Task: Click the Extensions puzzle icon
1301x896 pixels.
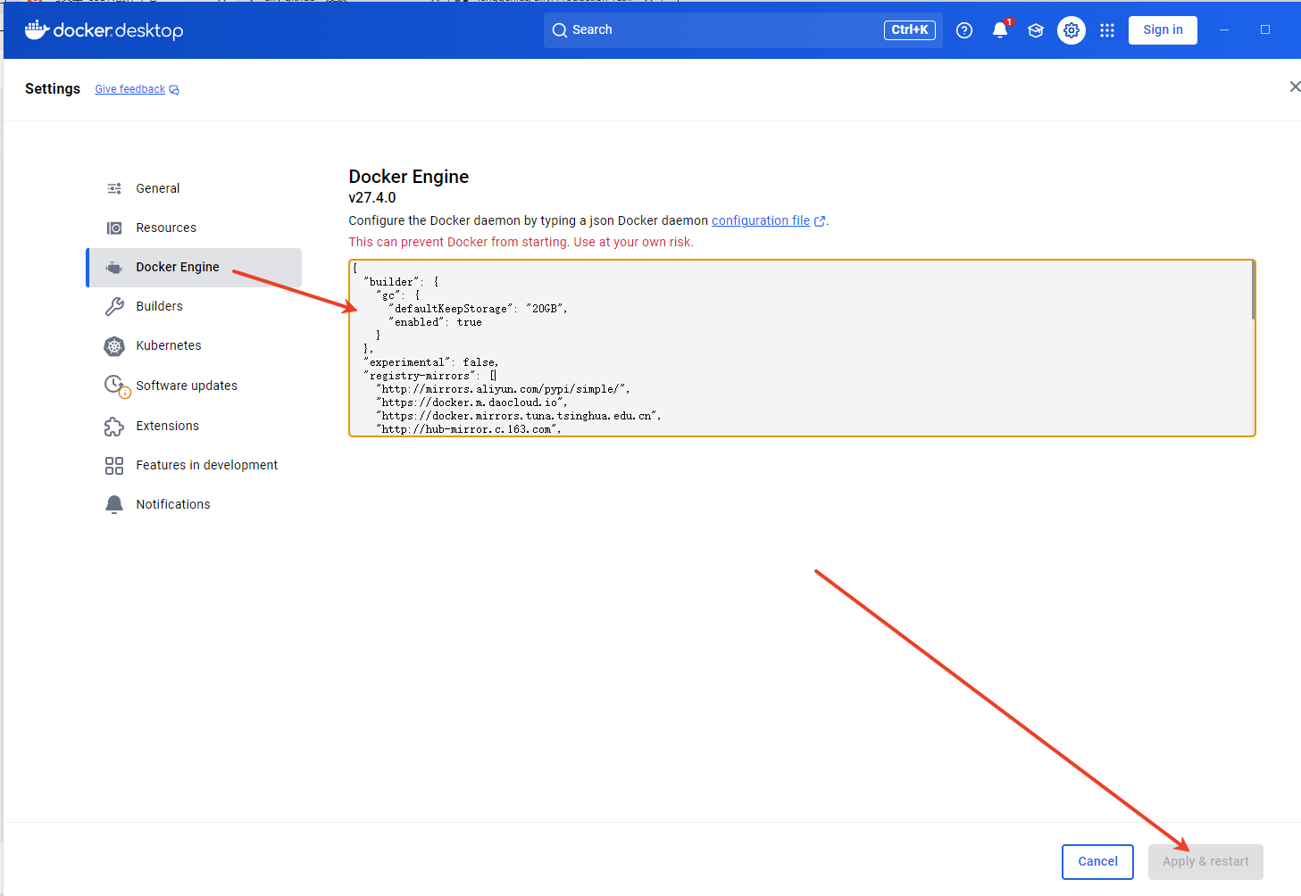Action: tap(114, 426)
